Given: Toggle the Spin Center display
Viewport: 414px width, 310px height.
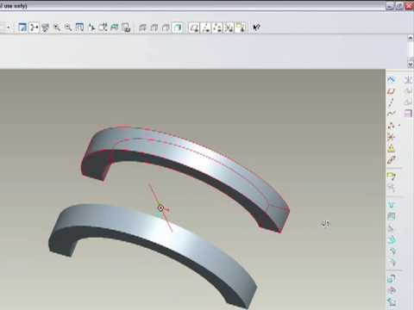Looking at the screenshot, I should click(x=34, y=28).
